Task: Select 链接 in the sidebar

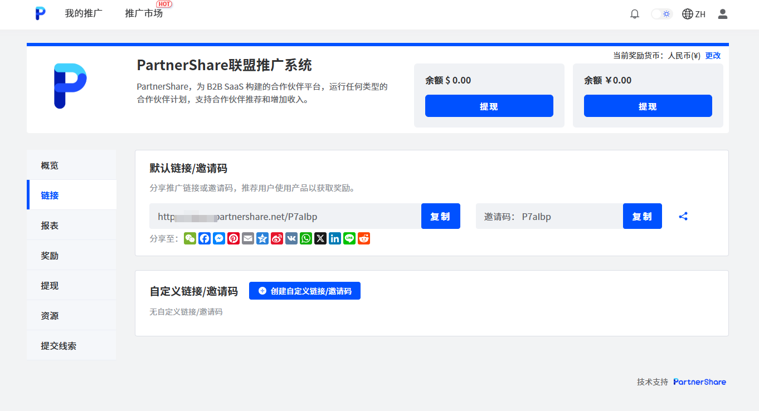Action: (x=71, y=195)
